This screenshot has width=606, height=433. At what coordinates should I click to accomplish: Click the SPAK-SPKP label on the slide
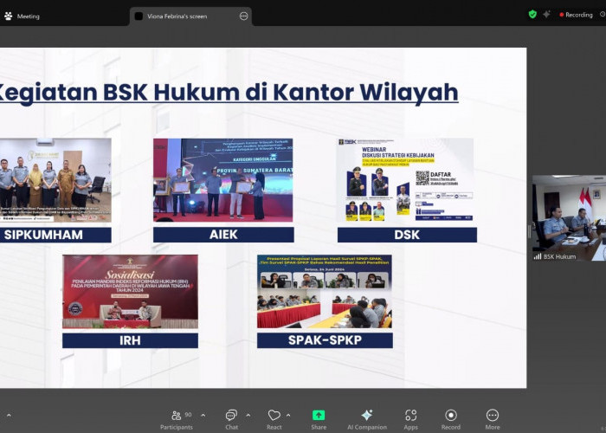coord(325,340)
